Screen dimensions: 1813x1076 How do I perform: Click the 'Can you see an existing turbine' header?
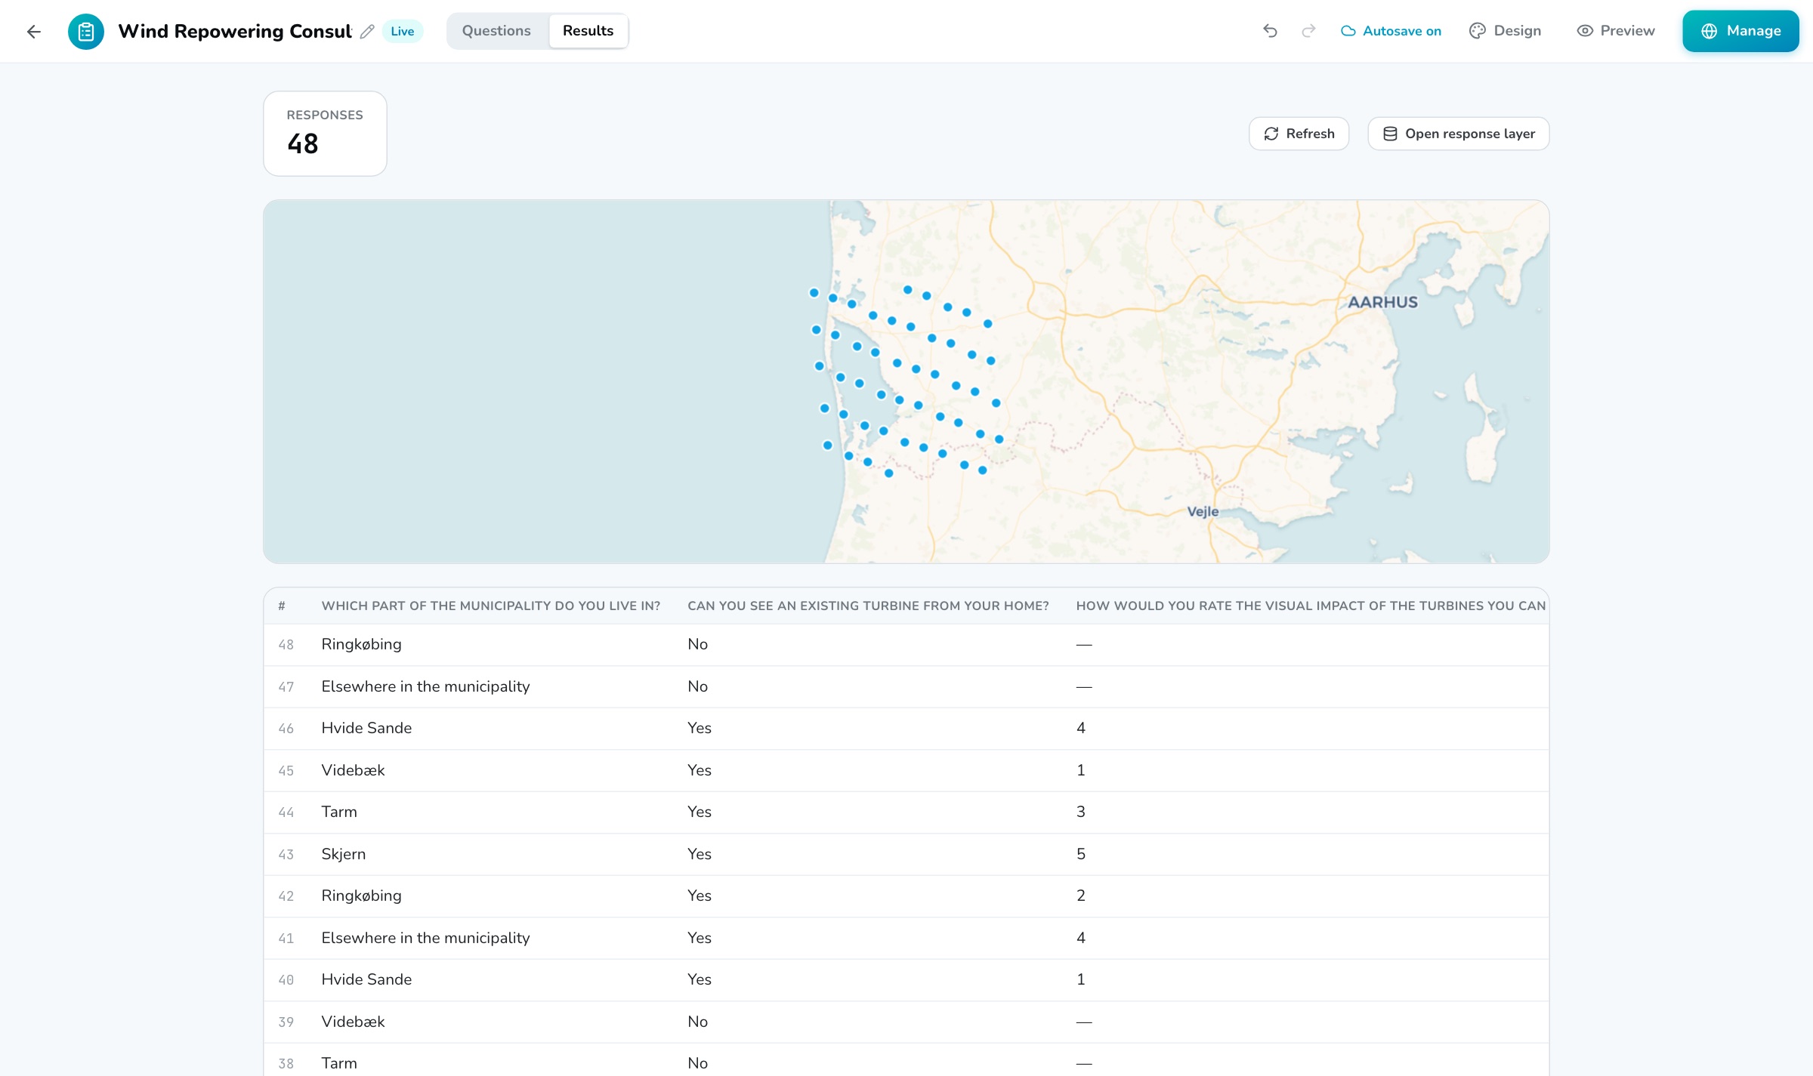[x=868, y=606]
